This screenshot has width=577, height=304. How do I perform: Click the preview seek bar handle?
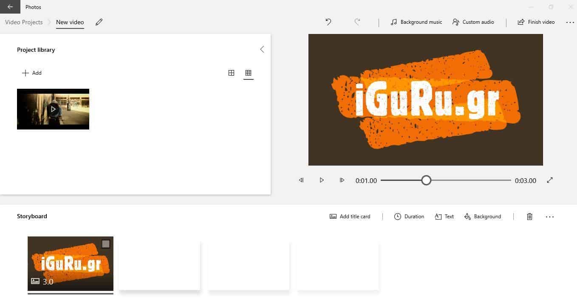click(x=426, y=180)
